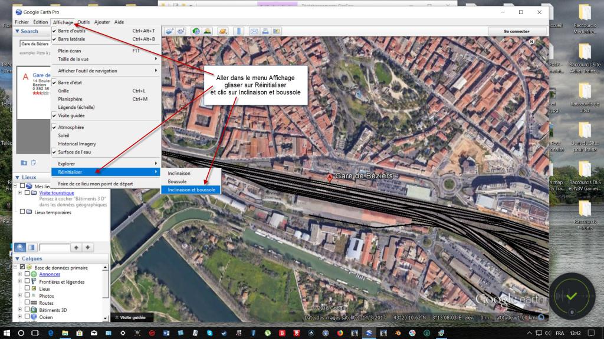The image size is (604, 339).
Task: Select Inclinaison et boussole submenu item
Action: coord(191,190)
